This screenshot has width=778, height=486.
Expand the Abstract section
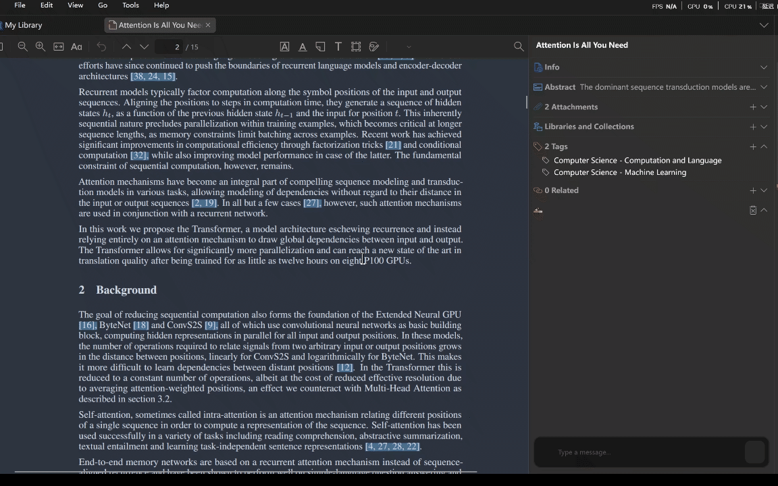[x=764, y=86]
